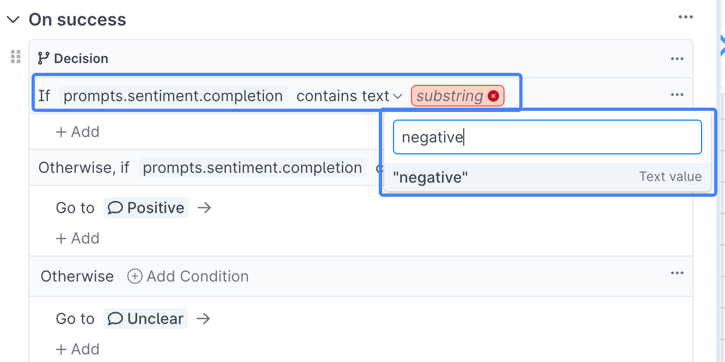The image size is (725, 362).
Task: Follow the arrow next to Unclear
Action: click(x=203, y=319)
